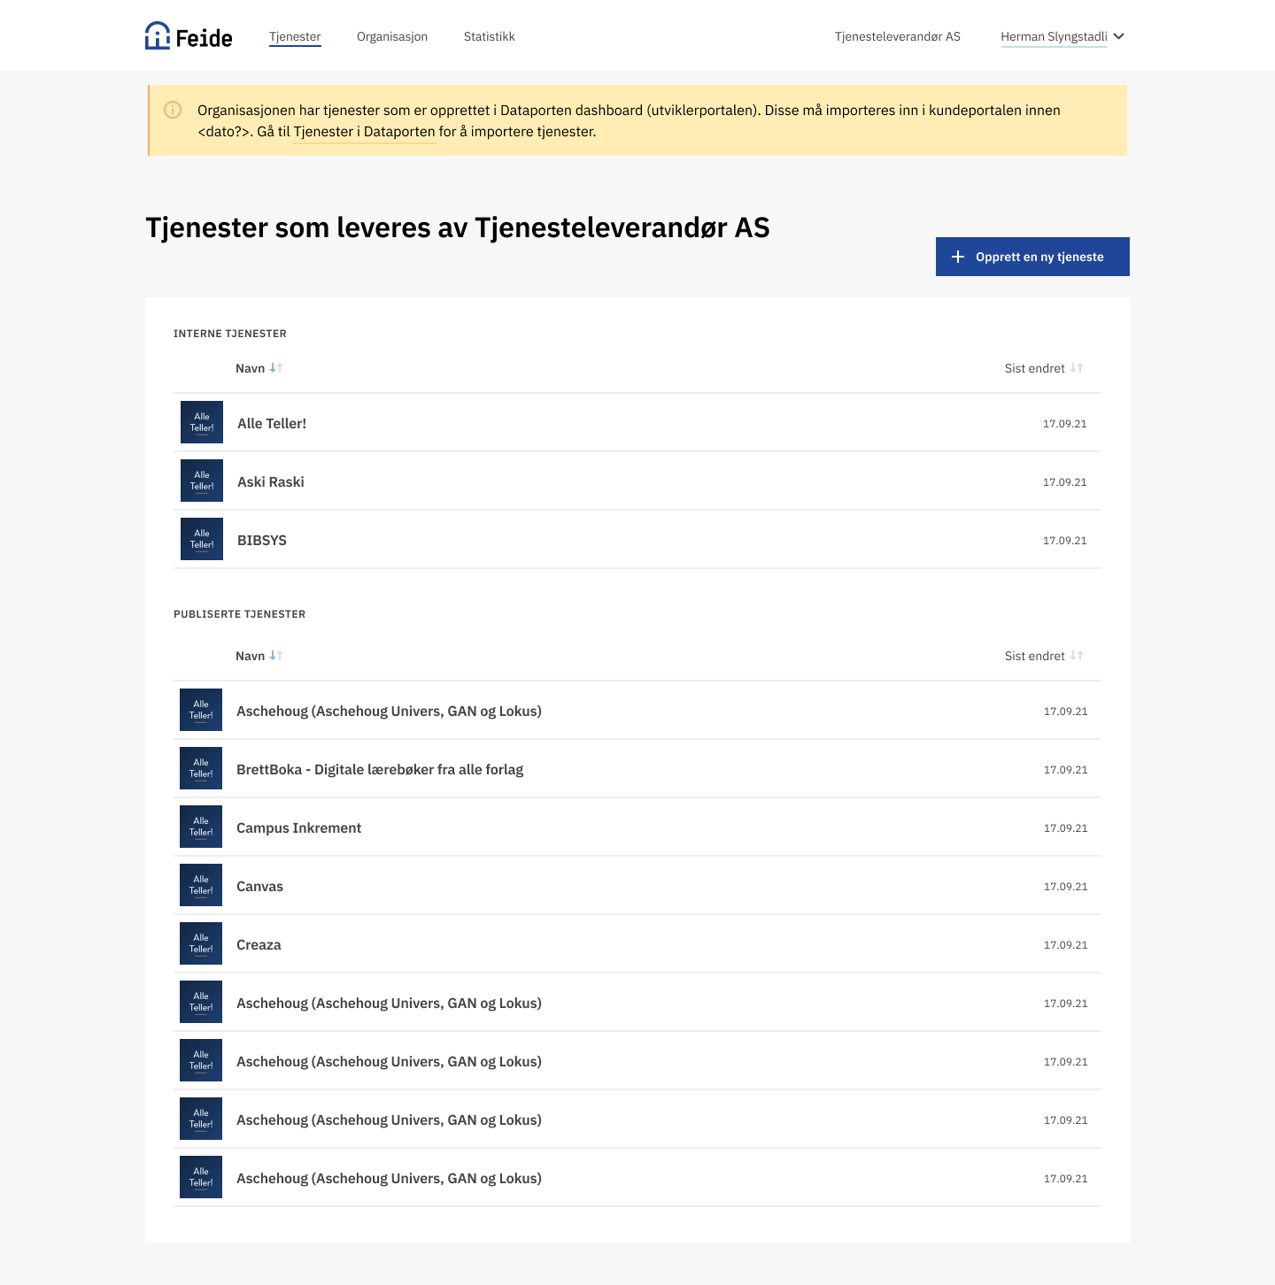
Task: Click the BrettBoka row thumbnail
Action: pyautogui.click(x=201, y=768)
